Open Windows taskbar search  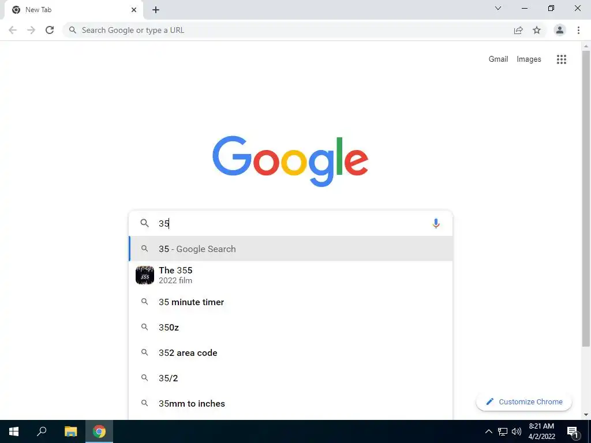[x=42, y=431]
